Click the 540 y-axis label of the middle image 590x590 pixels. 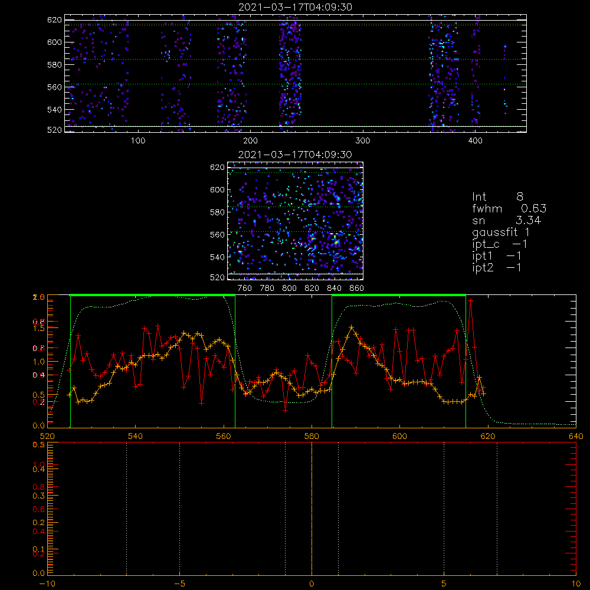coord(217,257)
